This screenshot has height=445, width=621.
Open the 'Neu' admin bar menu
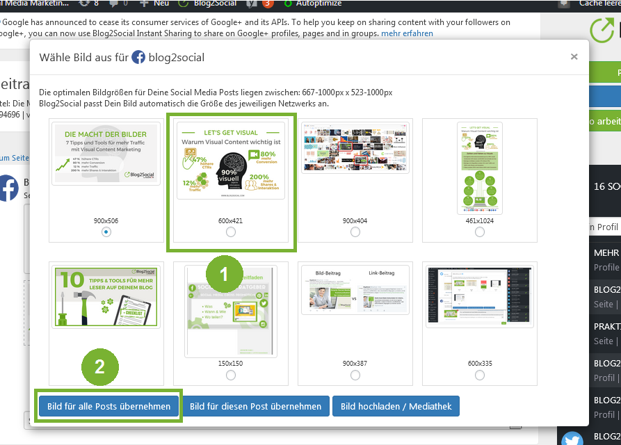tap(154, 3)
